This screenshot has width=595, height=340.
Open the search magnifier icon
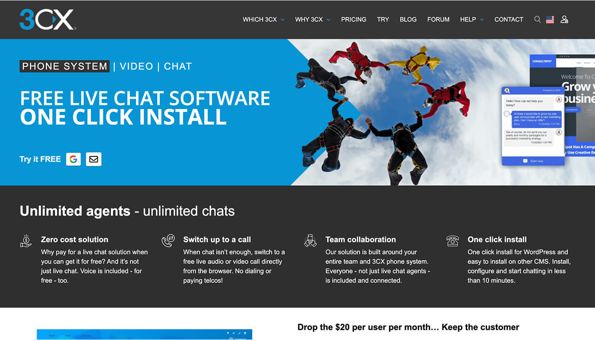pos(537,20)
